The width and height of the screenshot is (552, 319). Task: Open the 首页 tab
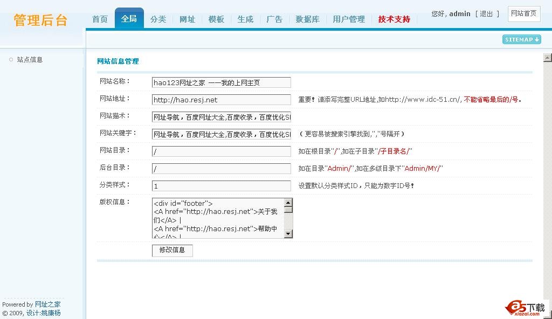(100, 19)
